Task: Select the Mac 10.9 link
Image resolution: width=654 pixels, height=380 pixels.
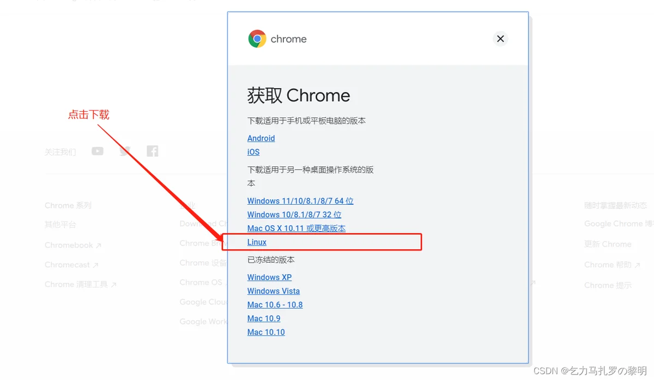Action: tap(264, 318)
